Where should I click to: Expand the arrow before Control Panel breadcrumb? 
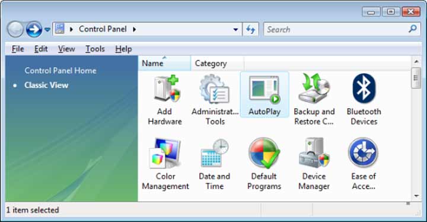coord(71,29)
